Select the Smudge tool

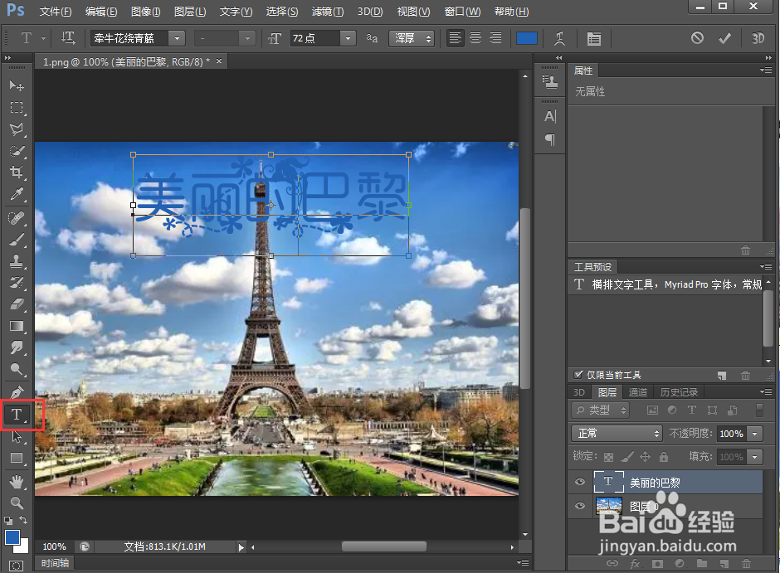point(17,347)
